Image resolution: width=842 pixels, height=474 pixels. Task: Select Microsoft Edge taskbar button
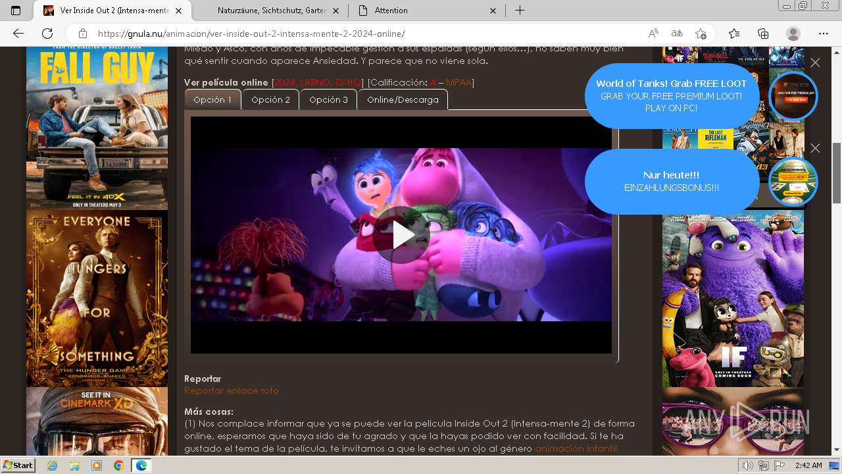pos(141,465)
